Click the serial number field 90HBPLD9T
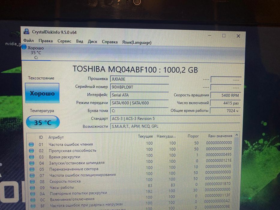Screen dimensions: 280x210 pyautogui.click(x=140, y=87)
